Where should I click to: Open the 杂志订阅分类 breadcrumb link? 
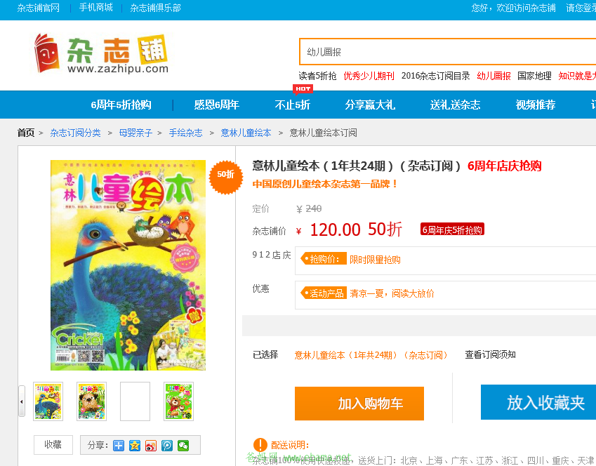75,133
